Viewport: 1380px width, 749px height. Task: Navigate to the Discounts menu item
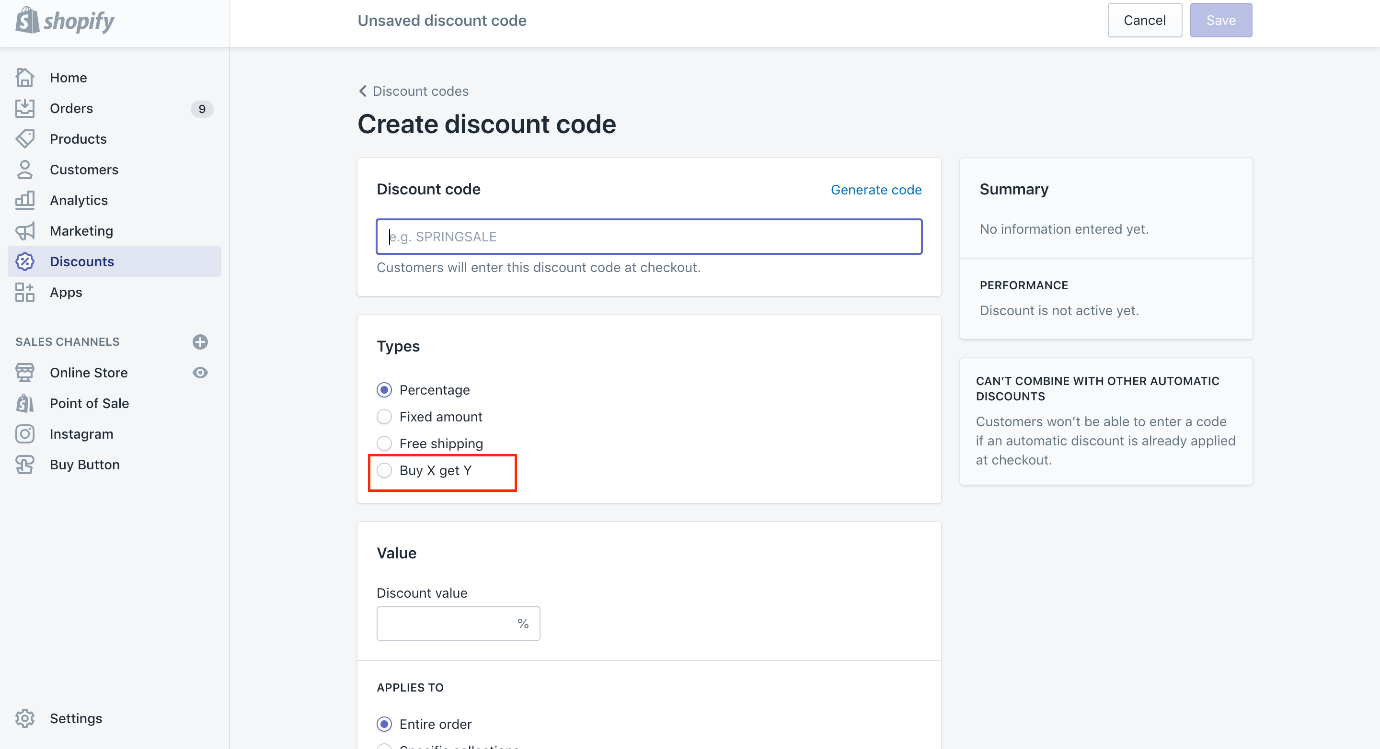pyautogui.click(x=82, y=261)
